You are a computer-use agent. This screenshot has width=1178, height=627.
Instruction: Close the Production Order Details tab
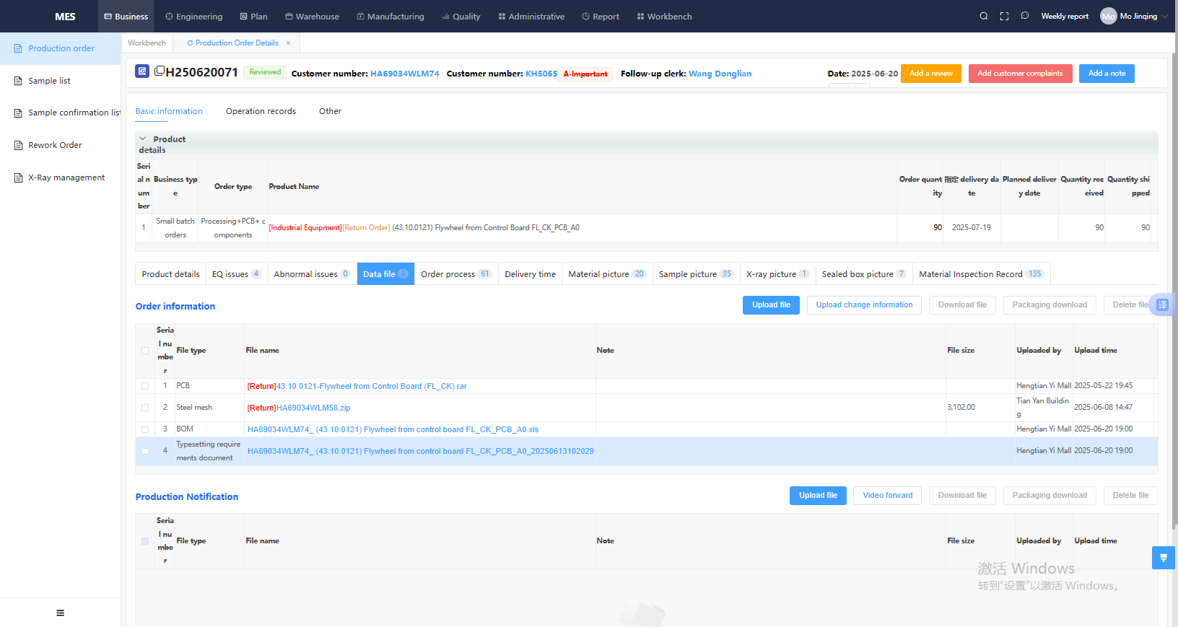point(288,43)
